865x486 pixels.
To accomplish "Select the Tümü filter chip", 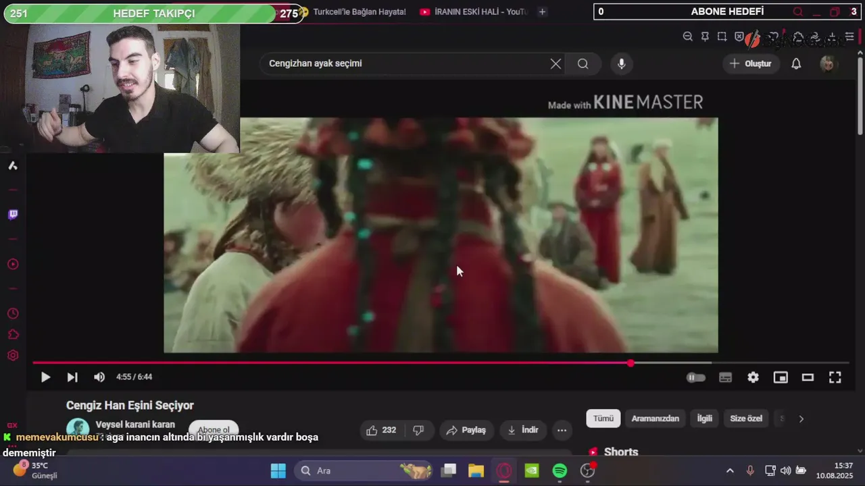I will tap(603, 418).
